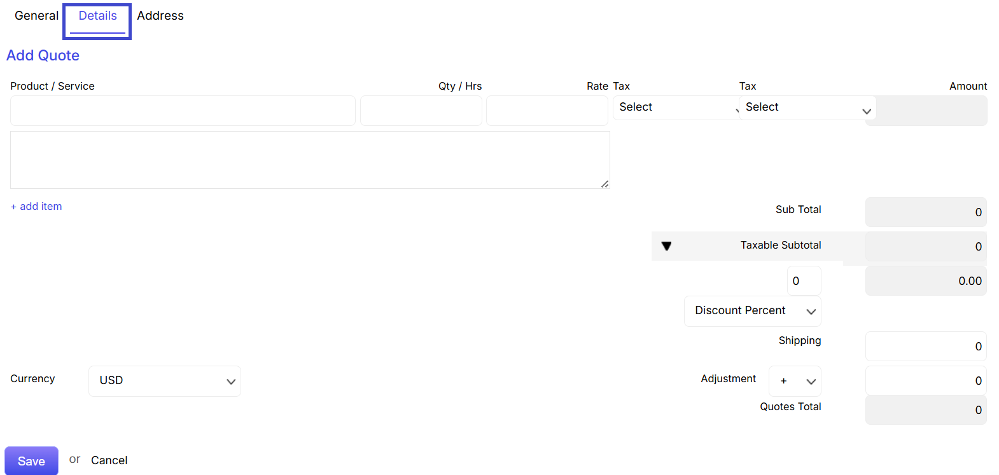Image resolution: width=999 pixels, height=475 pixels.
Task: Click the Sub Total value box
Action: click(926, 212)
